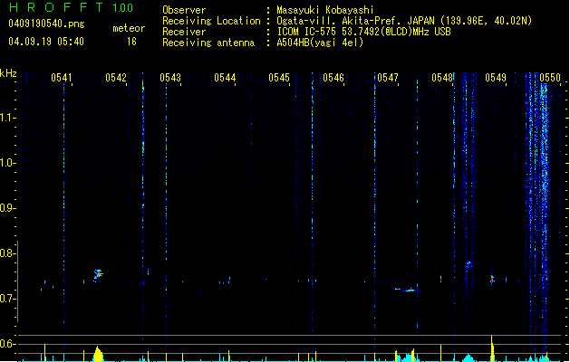Select the Ogata-vill. Akita-Pref. JAPAN location text
This screenshot has height=362, width=570.
[404, 21]
